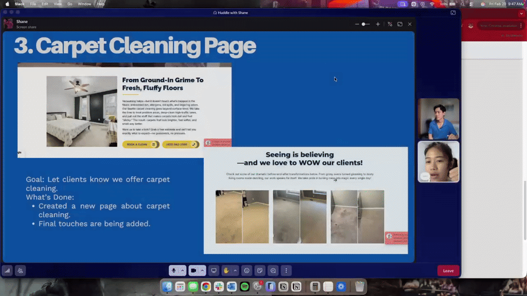Start screen sharing in the huddle
Screen dimensions: 527x296
pyautogui.click(x=214, y=270)
